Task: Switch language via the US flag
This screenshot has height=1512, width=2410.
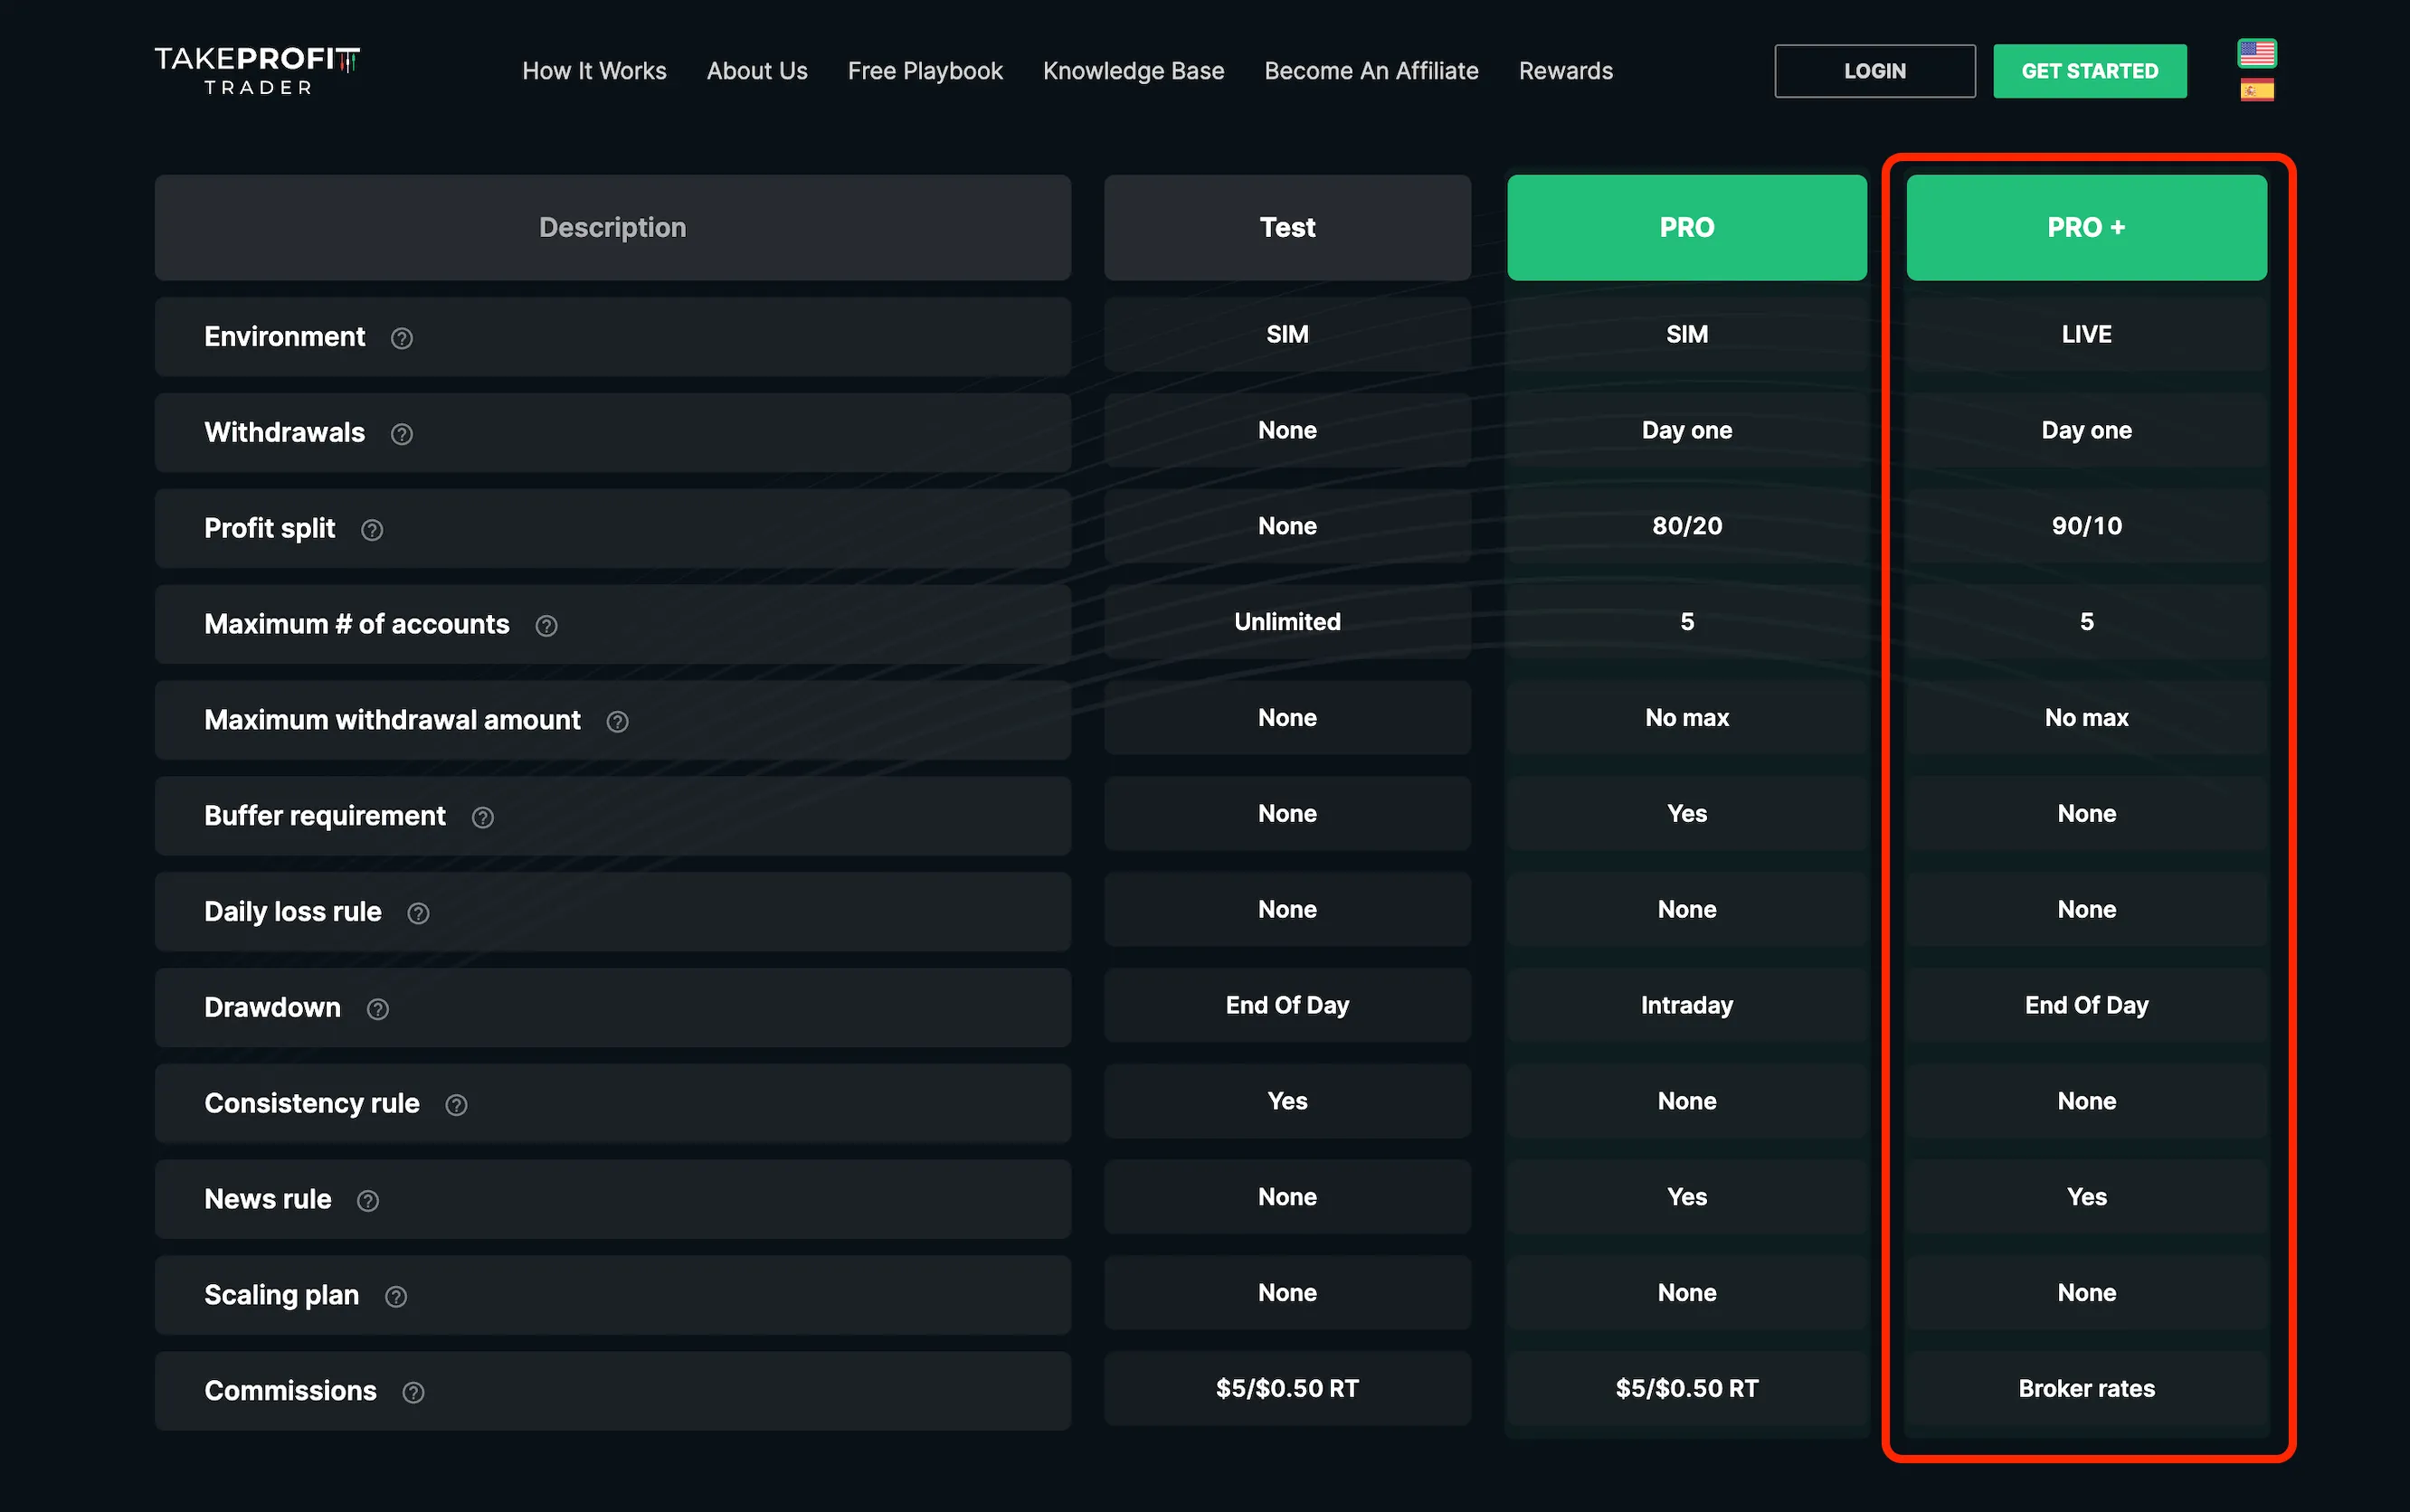Action: (2256, 52)
